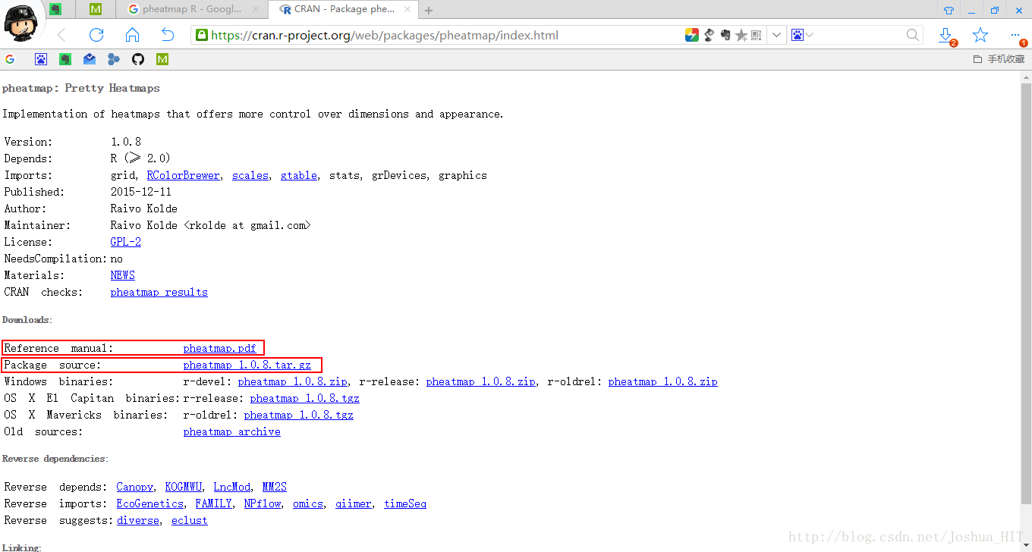This screenshot has width=1032, height=552.
Task: Open the NEWS materials link
Action: [123, 275]
